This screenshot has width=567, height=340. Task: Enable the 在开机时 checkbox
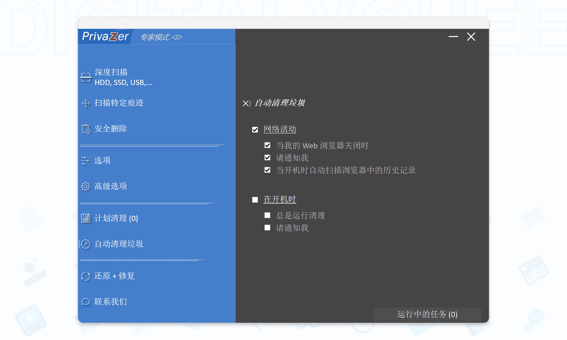click(255, 199)
